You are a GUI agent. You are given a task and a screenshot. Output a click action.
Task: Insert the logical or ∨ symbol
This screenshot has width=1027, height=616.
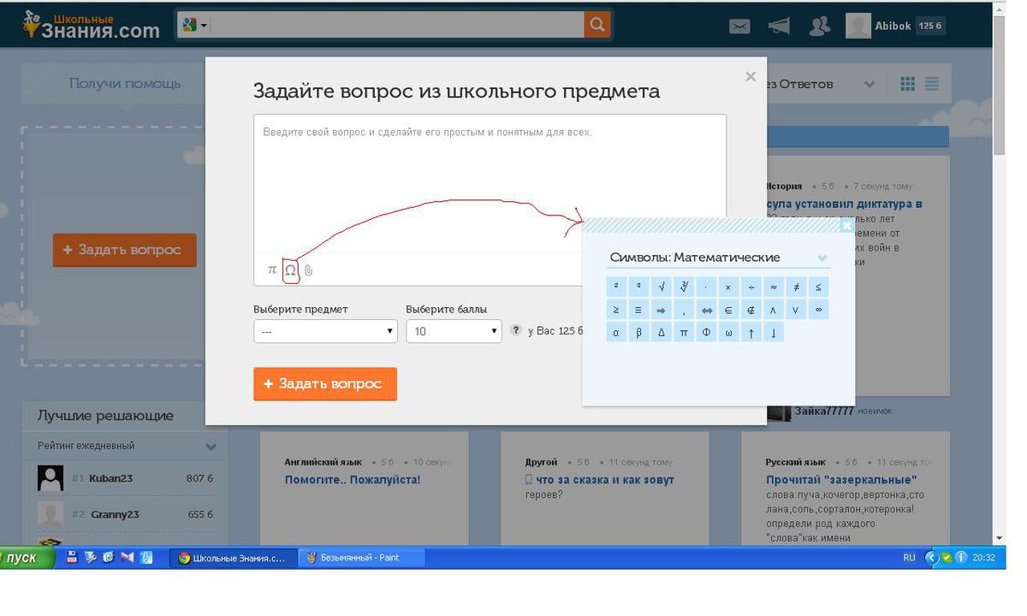click(796, 310)
